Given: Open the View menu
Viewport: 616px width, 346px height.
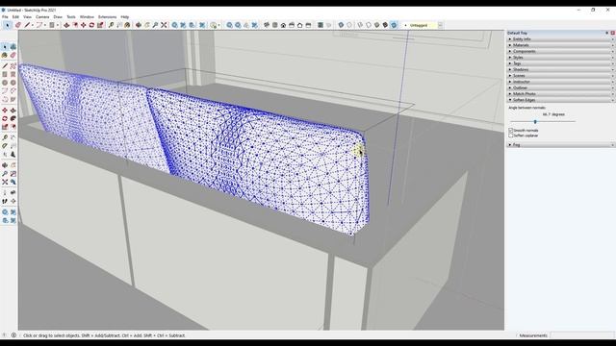Looking at the screenshot, I should [x=27, y=17].
